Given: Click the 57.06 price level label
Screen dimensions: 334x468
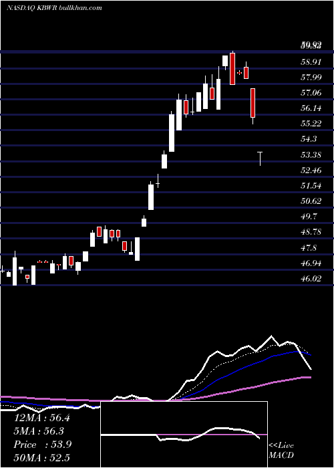Looking at the screenshot, I should coord(311,93).
